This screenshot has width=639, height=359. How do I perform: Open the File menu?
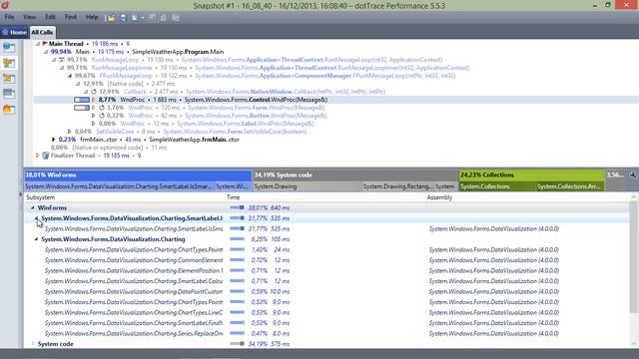[x=9, y=17]
